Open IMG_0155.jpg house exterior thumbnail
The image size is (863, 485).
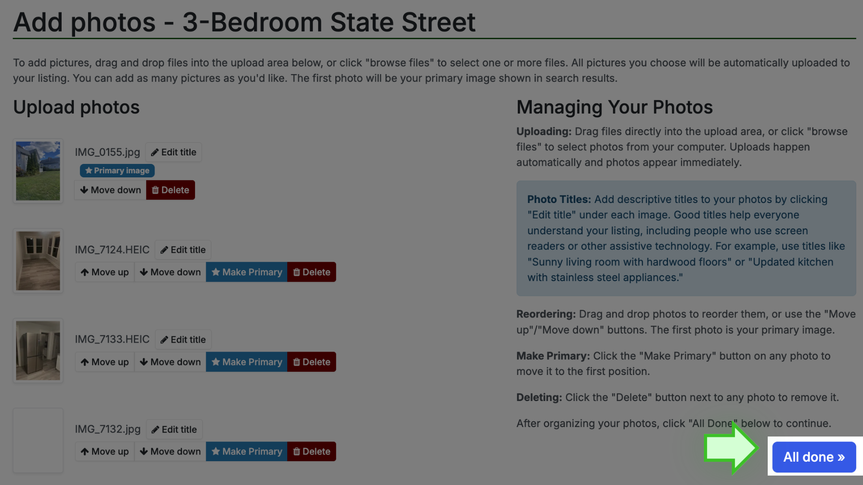pos(38,171)
